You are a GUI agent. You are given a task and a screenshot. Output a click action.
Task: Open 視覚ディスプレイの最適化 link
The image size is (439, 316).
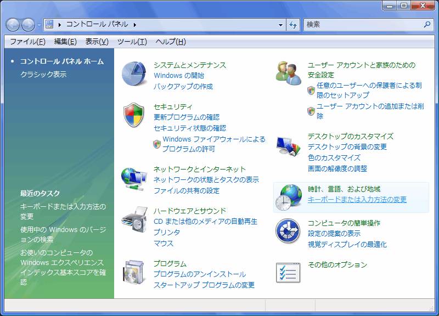(347, 244)
